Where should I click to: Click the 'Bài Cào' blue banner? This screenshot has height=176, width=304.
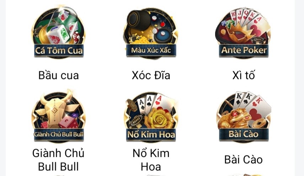tap(244, 134)
